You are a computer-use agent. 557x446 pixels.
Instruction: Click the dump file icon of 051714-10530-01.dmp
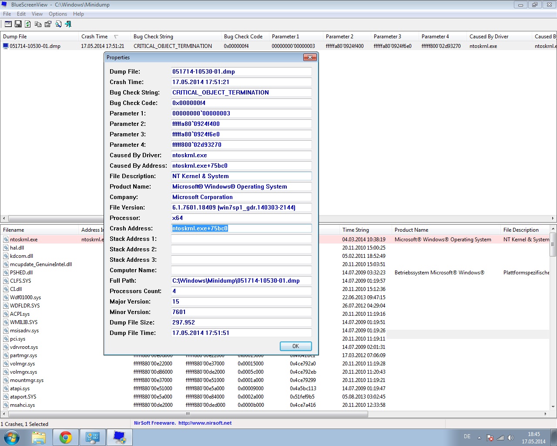pos(6,46)
